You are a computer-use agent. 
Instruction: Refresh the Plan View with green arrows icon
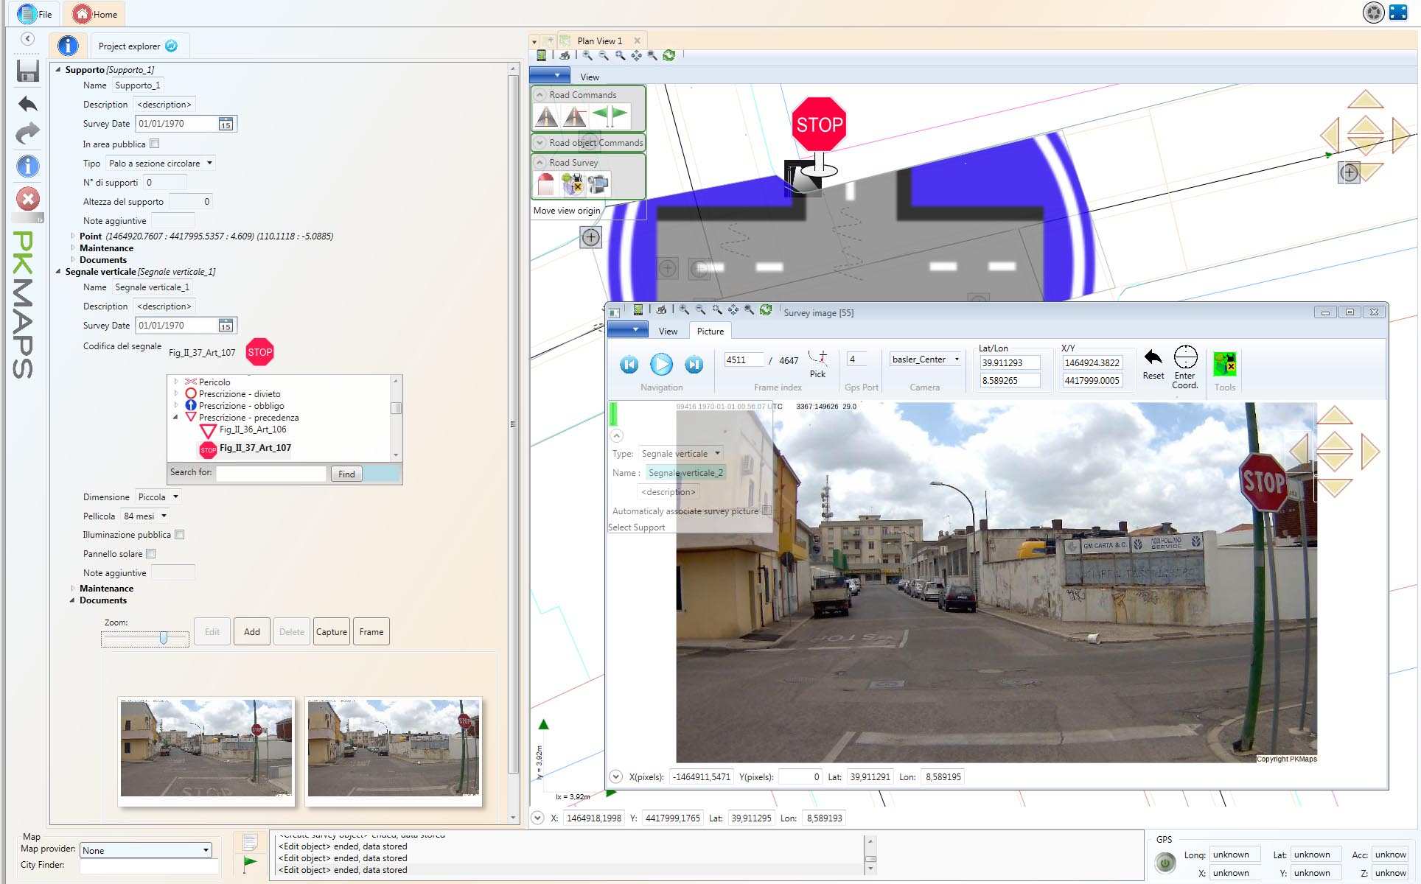point(669,55)
